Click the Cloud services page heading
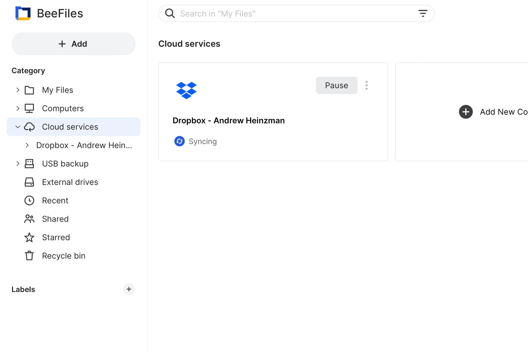This screenshot has height=352, width=528. [189, 44]
